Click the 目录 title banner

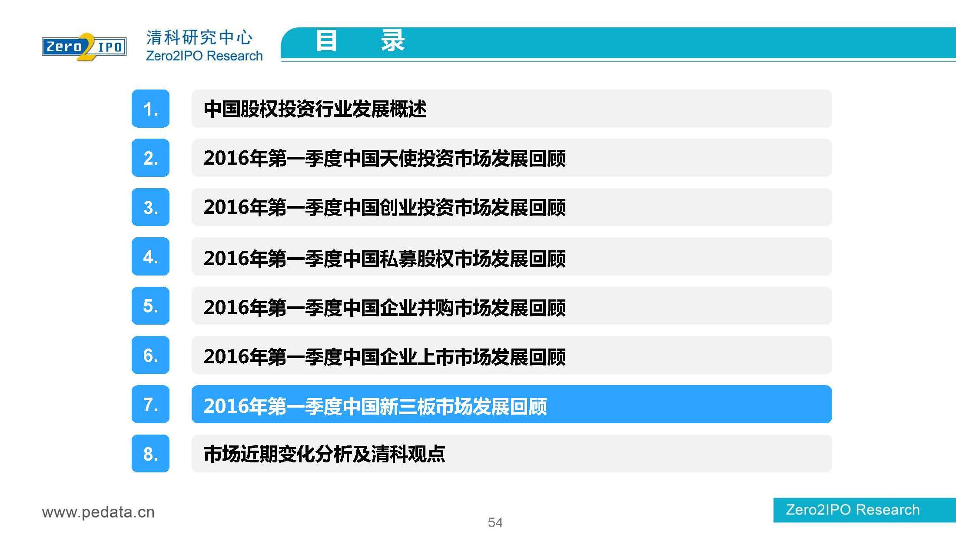(361, 42)
